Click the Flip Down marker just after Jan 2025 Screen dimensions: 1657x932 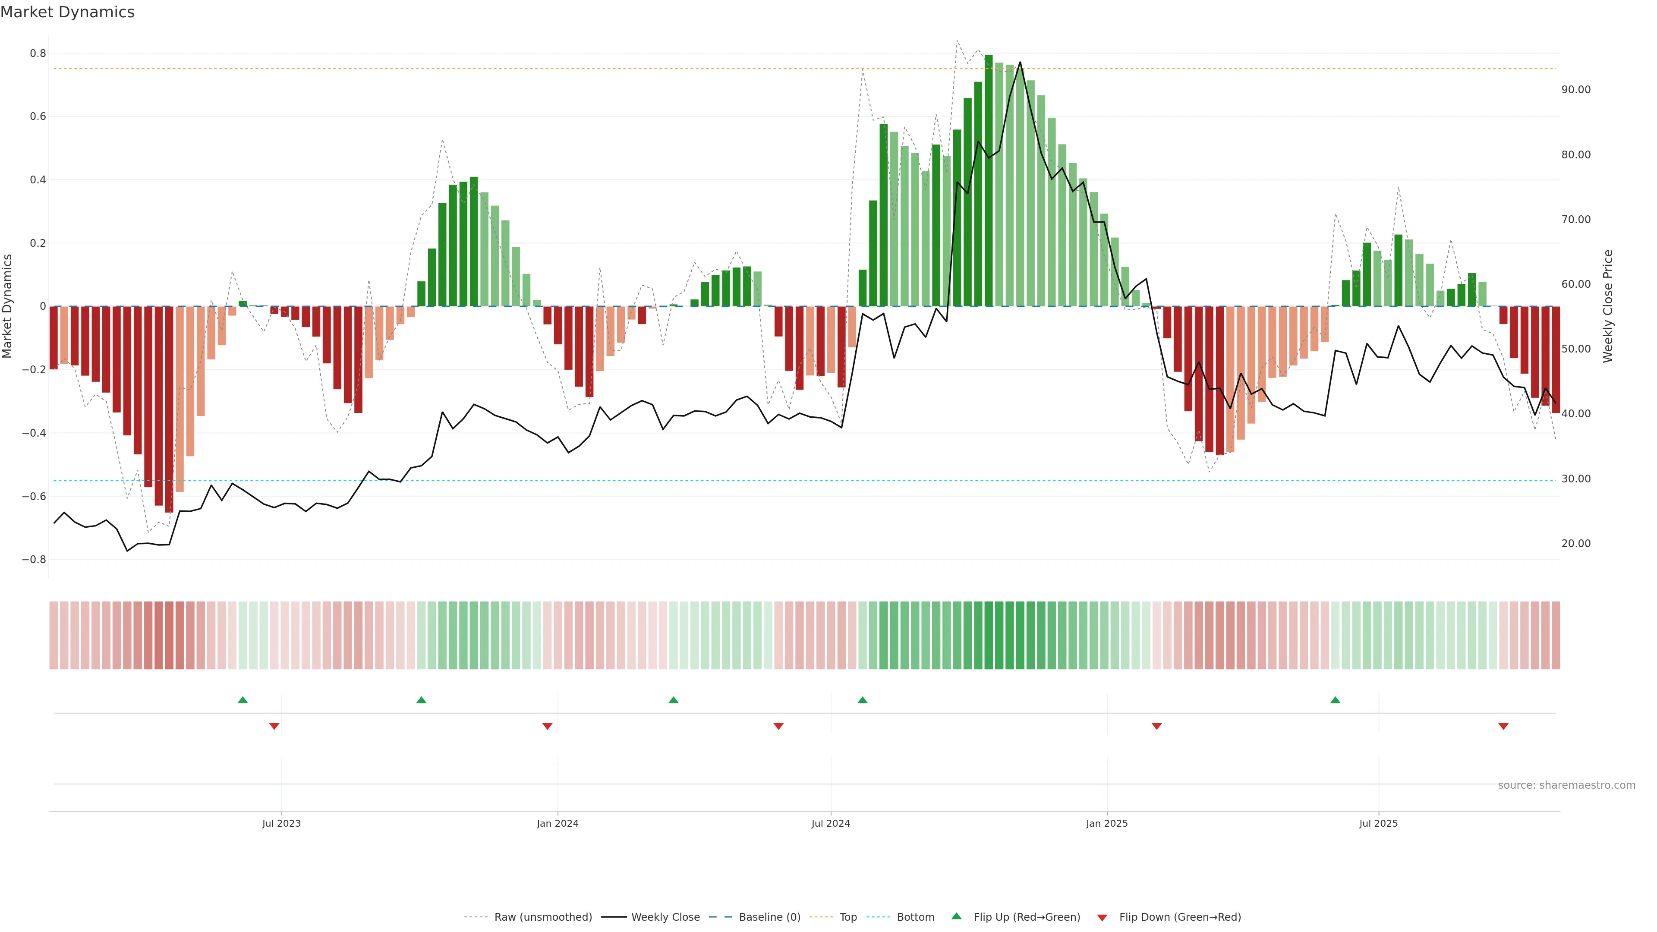(1156, 726)
